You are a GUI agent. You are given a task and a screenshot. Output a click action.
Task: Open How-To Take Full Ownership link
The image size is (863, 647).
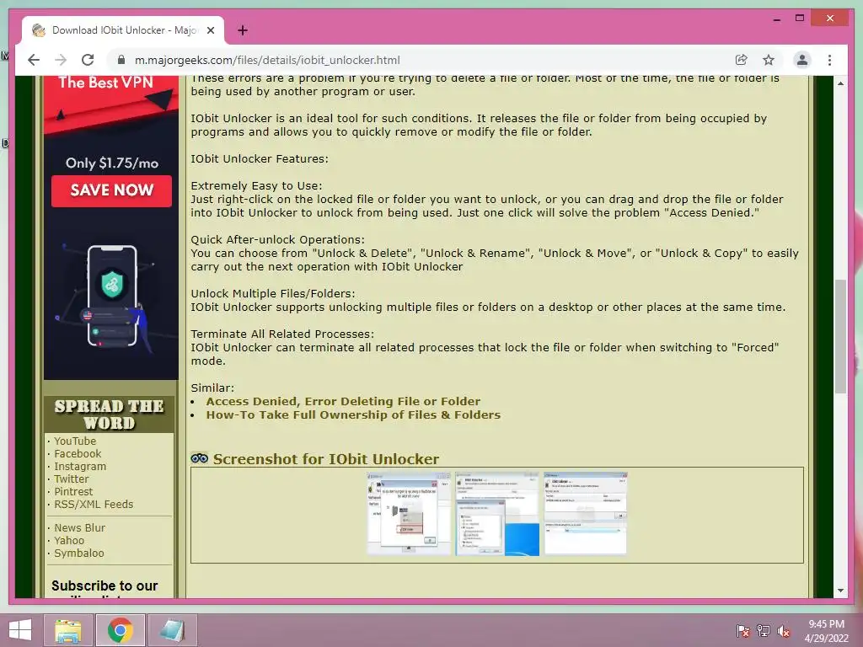[x=353, y=414]
